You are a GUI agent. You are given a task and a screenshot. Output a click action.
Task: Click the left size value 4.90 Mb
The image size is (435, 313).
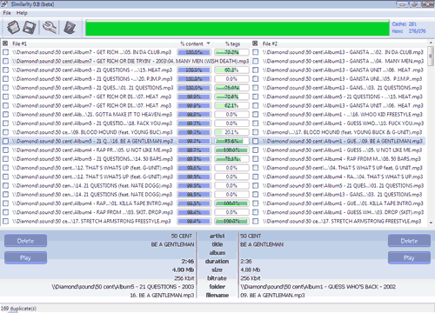[183, 270]
